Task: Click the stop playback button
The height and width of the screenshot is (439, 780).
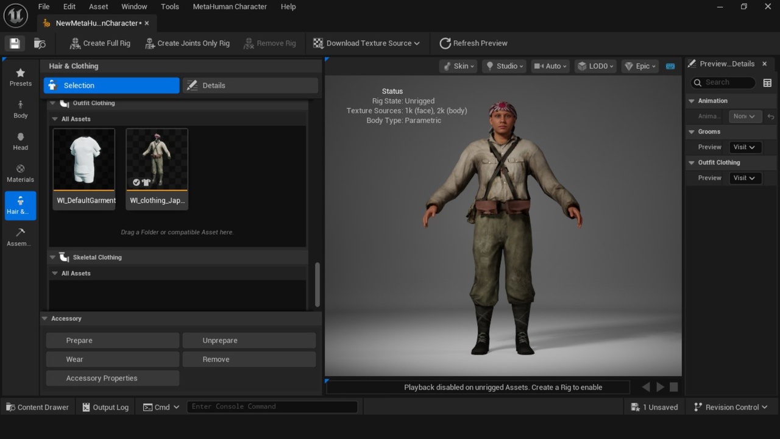Action: click(x=674, y=387)
